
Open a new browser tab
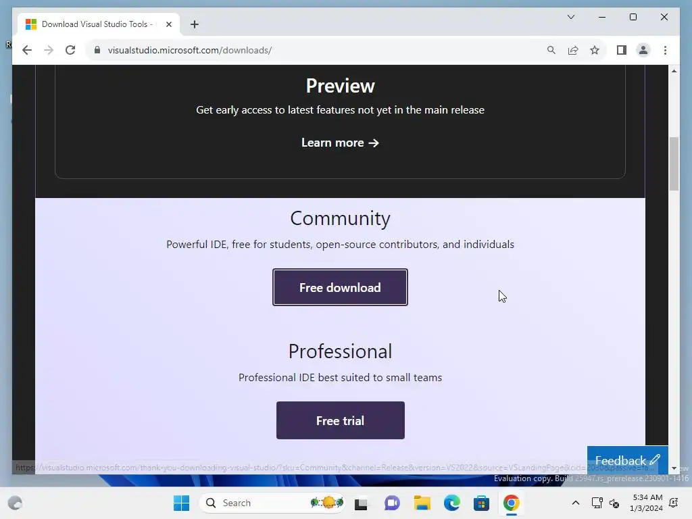click(x=195, y=24)
